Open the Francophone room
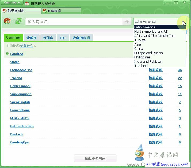Screen dimensions: 191x168 click(x=20, y=110)
